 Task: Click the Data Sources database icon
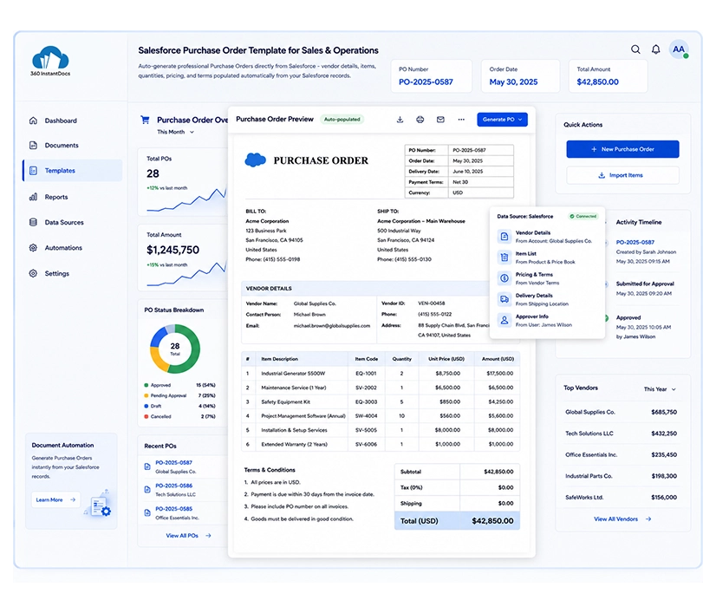tap(33, 223)
